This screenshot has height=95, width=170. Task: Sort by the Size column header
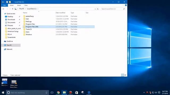(x=87, y=13)
